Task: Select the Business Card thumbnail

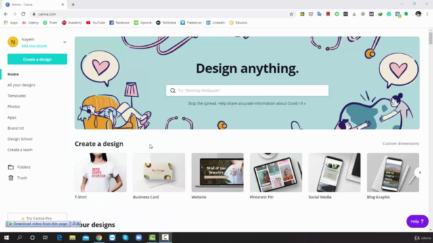Action: 159,173
